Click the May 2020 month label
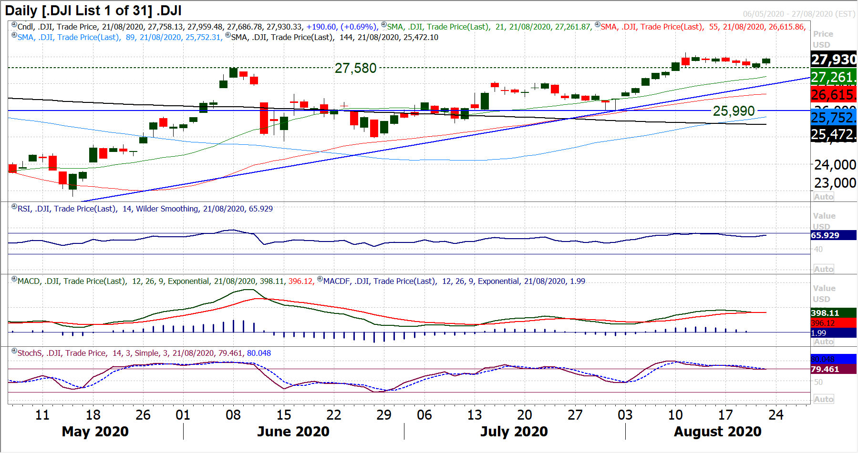Image resolution: width=858 pixels, height=453 pixels. click(95, 432)
